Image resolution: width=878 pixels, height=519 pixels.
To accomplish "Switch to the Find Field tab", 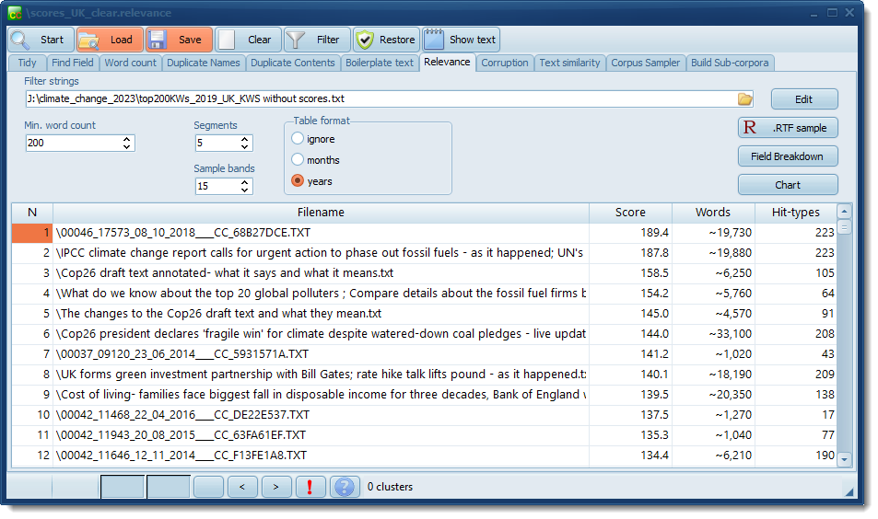I will point(73,63).
